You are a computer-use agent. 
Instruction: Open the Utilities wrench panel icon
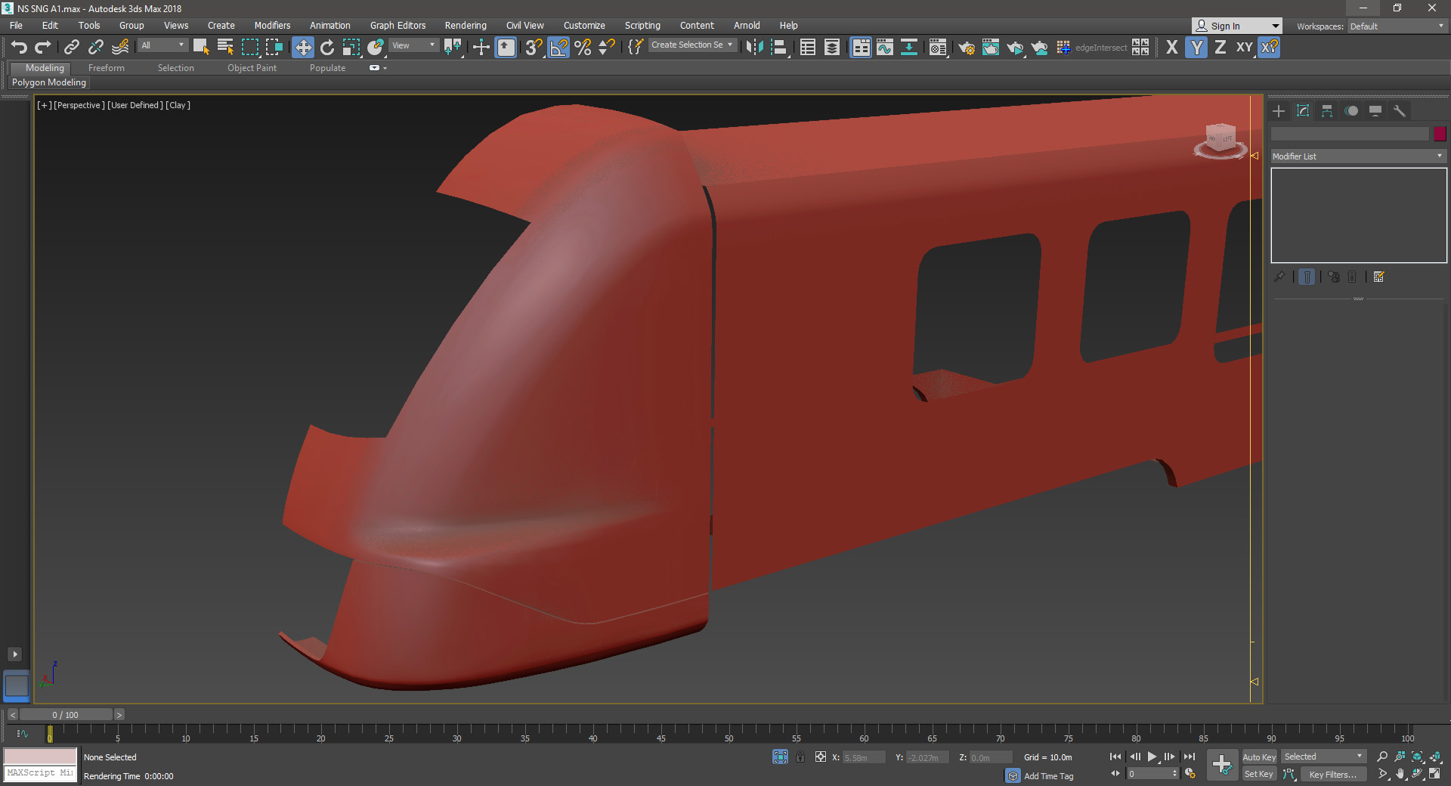pyautogui.click(x=1400, y=111)
